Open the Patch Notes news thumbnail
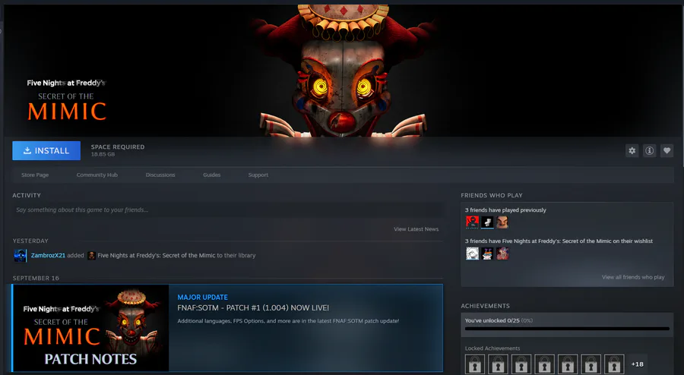 click(x=90, y=328)
